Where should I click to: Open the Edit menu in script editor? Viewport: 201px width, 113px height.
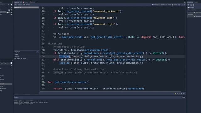click(24, 5)
